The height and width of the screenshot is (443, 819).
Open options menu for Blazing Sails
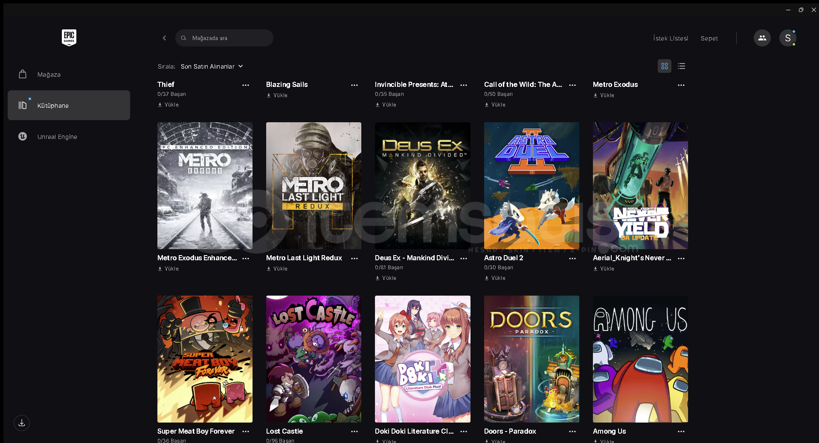click(x=354, y=85)
